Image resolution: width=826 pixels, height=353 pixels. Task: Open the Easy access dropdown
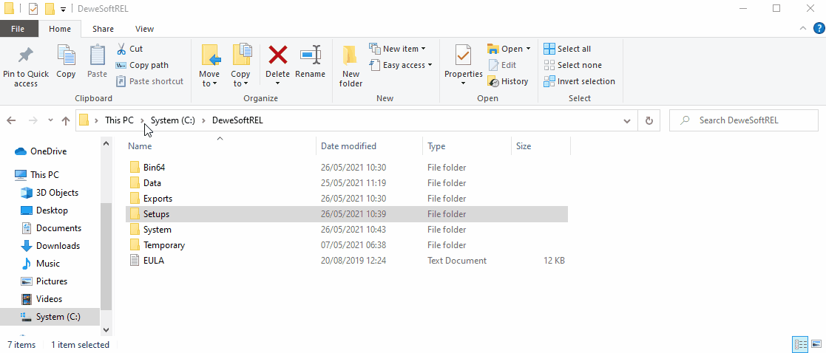click(x=401, y=65)
